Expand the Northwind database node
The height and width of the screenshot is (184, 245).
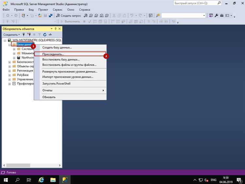14,58
